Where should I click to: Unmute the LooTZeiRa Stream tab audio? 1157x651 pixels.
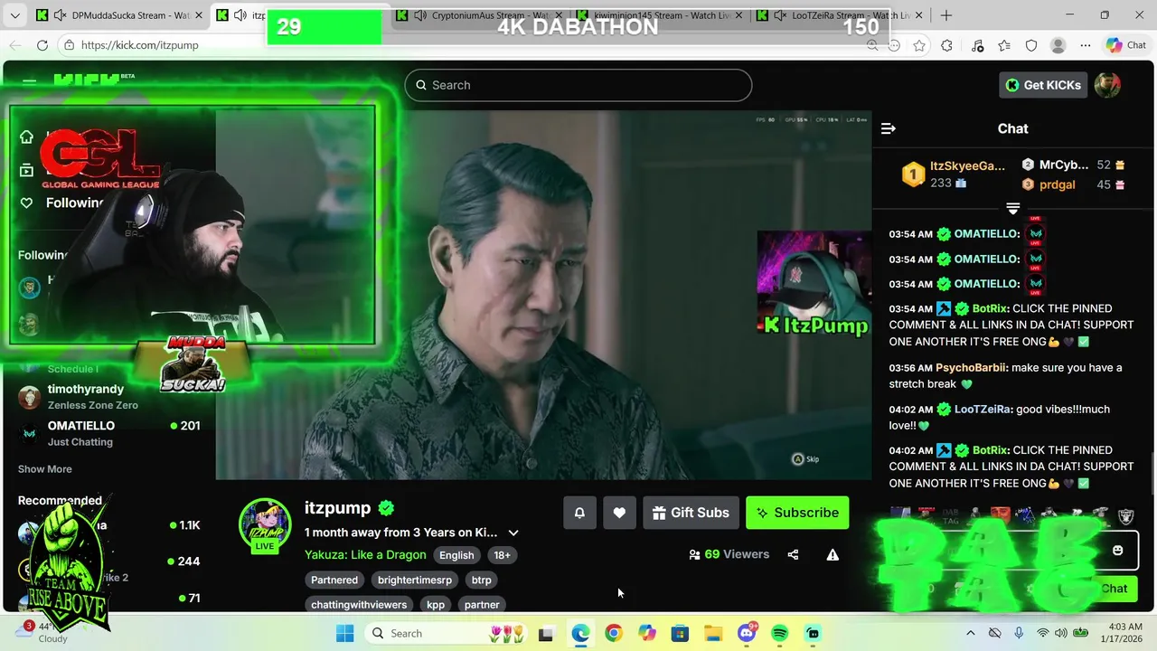(x=780, y=15)
